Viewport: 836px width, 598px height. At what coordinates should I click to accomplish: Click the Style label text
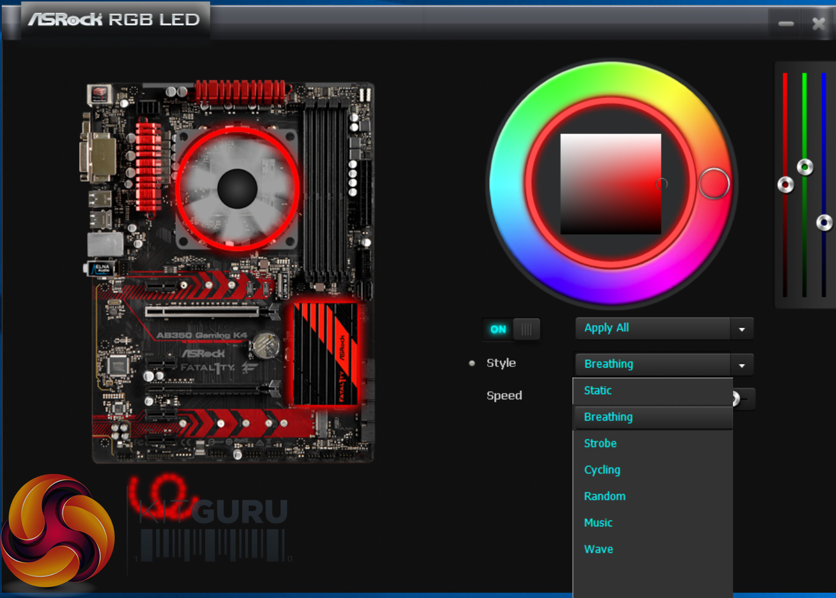click(x=501, y=363)
